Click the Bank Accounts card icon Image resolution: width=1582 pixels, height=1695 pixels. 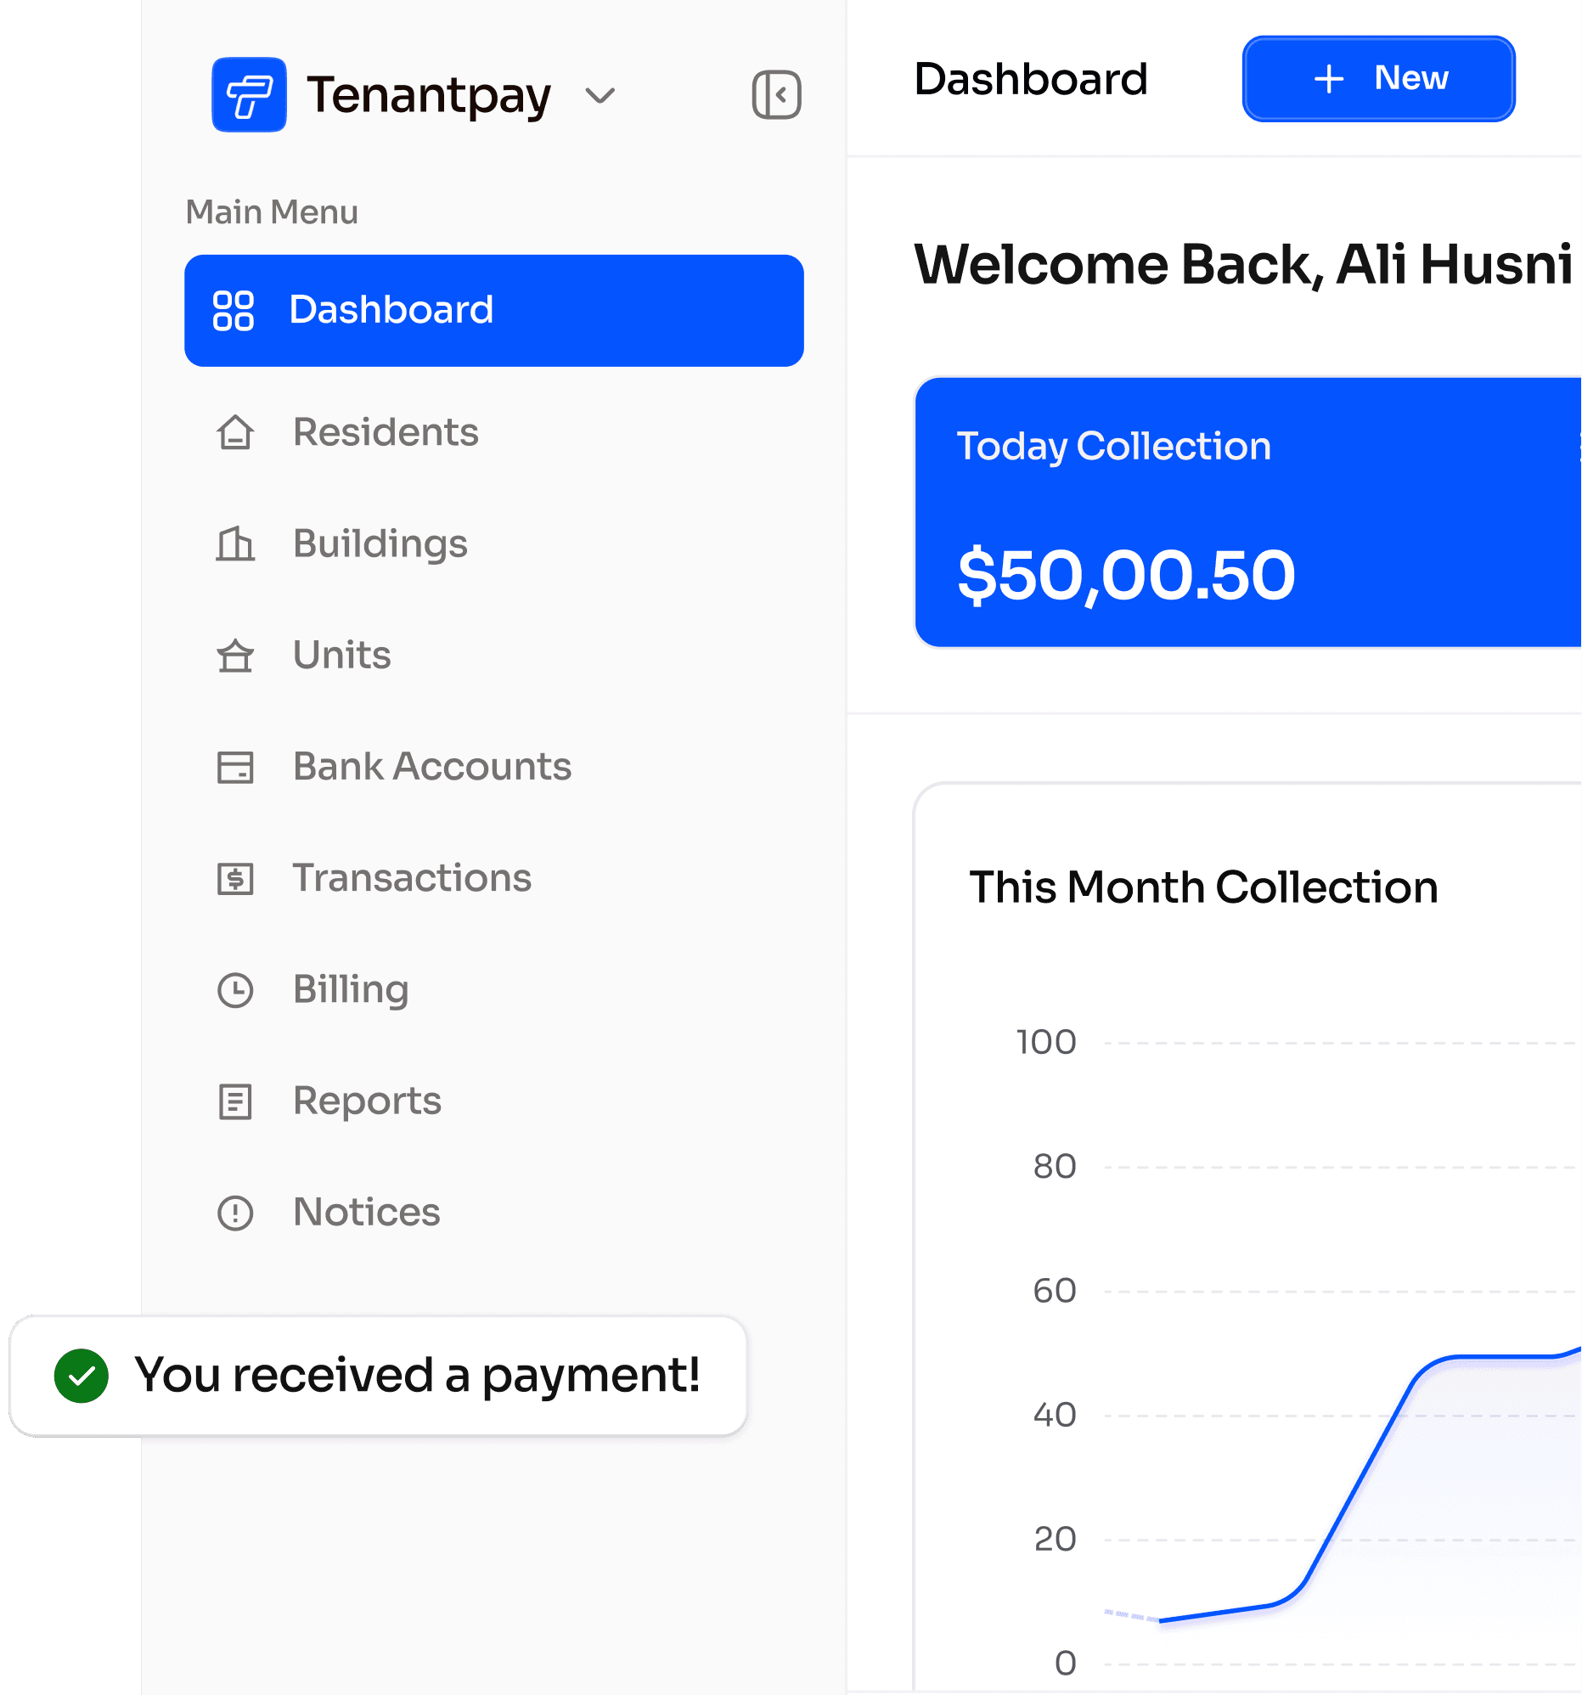tap(235, 767)
